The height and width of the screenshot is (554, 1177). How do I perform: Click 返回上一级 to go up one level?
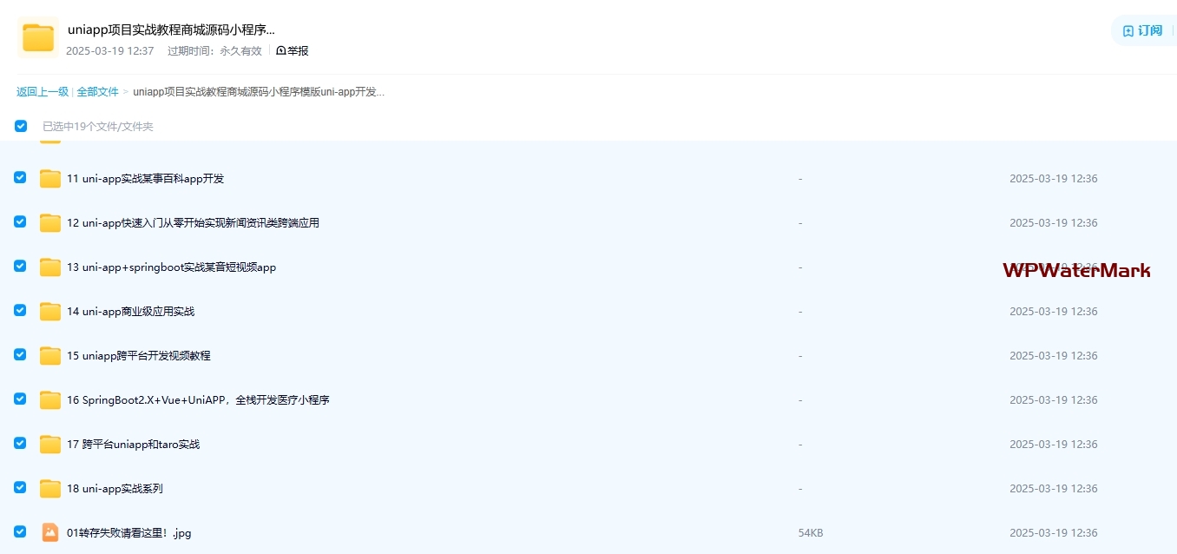coord(42,92)
